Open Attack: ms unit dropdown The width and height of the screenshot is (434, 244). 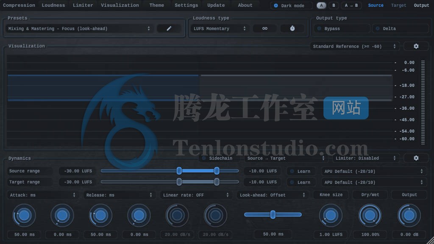(x=43, y=195)
